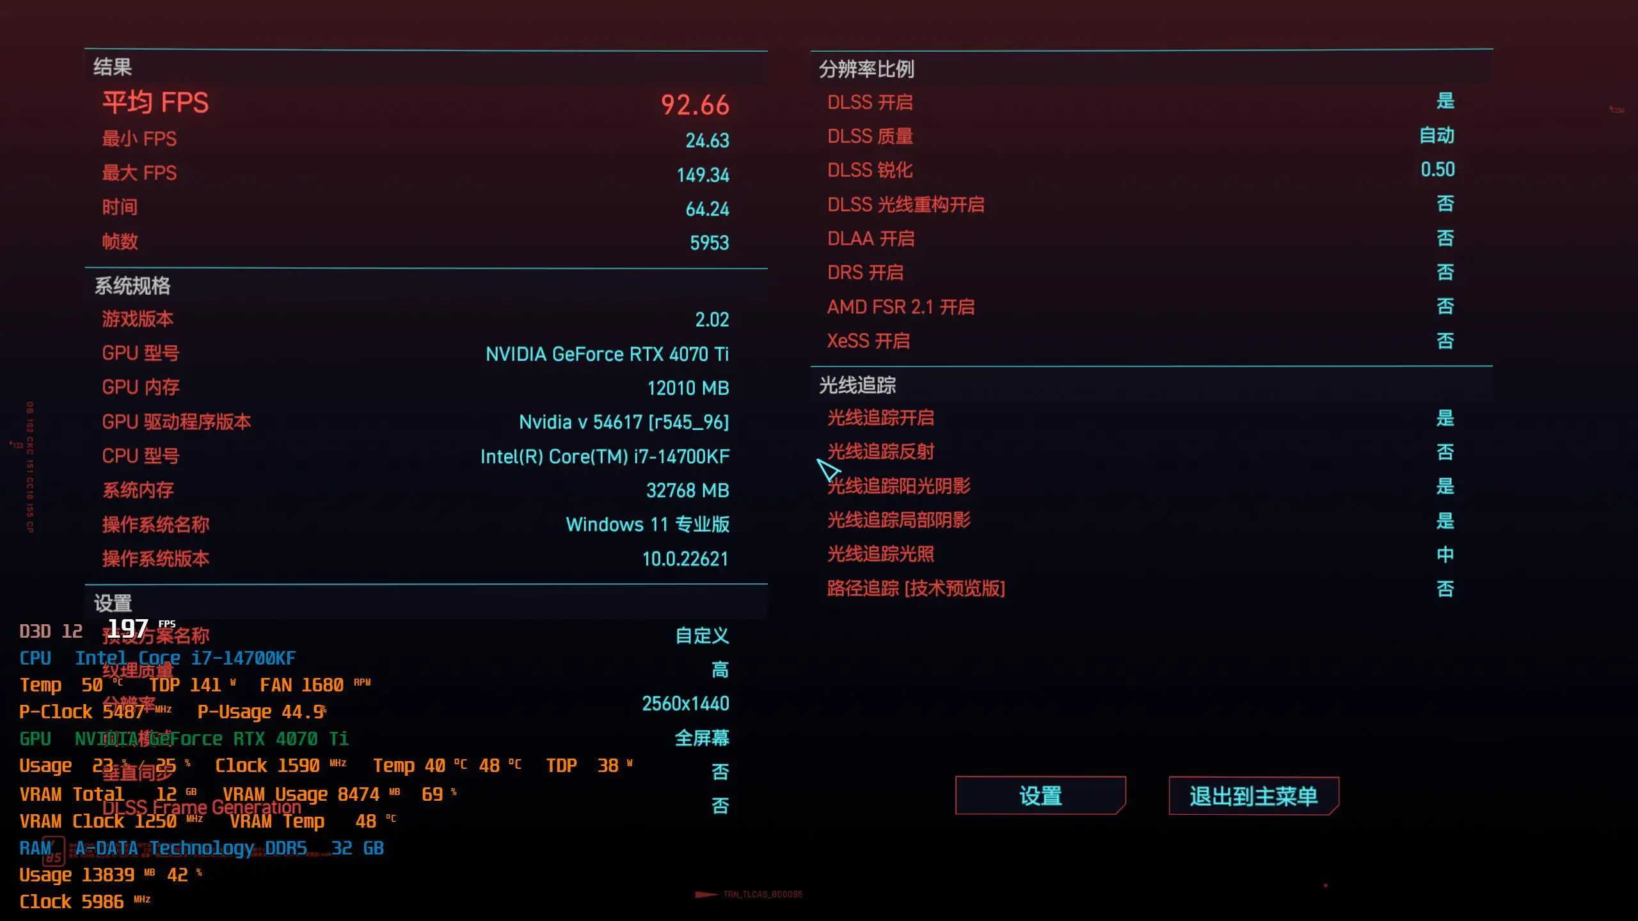This screenshot has width=1638, height=921.
Task: Expand the 分辨率比例 settings section
Action: click(868, 67)
